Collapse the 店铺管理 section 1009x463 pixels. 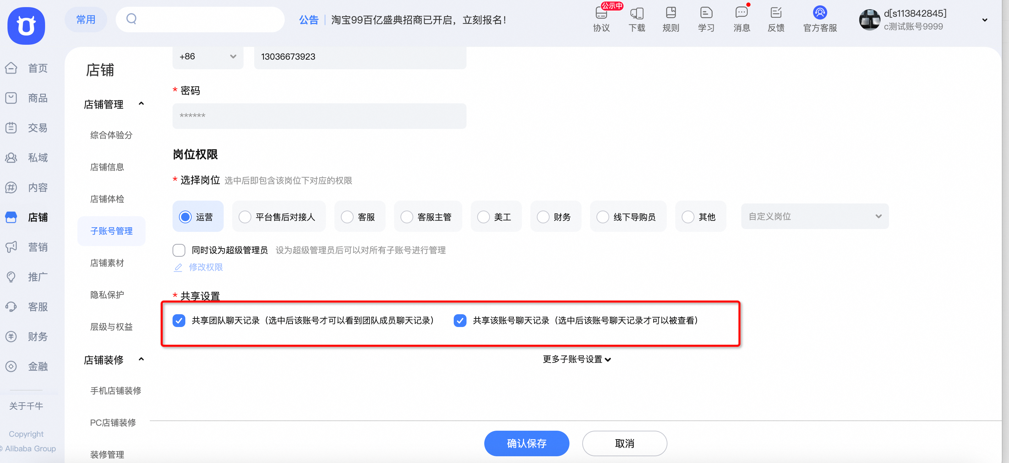141,104
